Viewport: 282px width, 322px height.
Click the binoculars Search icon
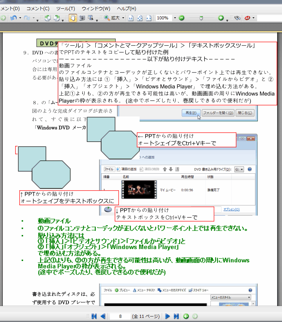tap(237, 18)
